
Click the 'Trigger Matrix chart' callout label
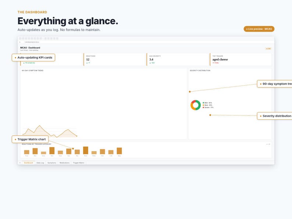[x=30, y=139]
